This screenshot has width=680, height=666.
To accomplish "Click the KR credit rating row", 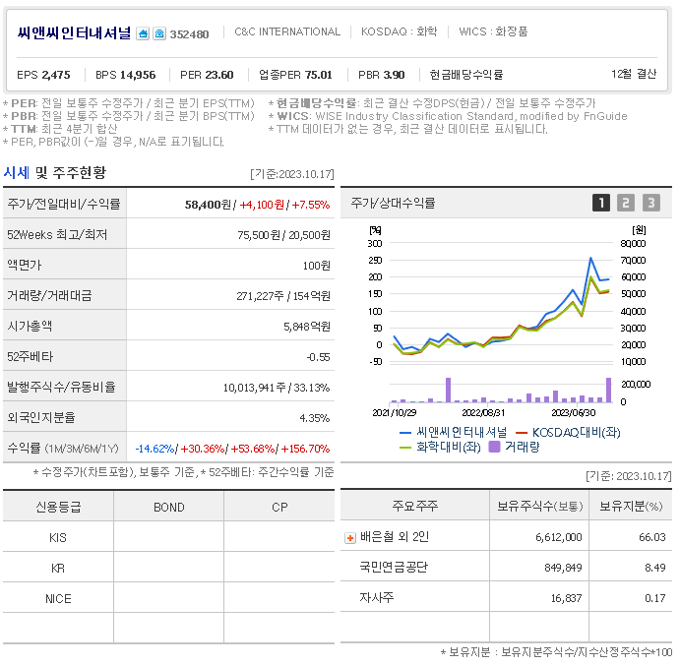I will (x=168, y=568).
